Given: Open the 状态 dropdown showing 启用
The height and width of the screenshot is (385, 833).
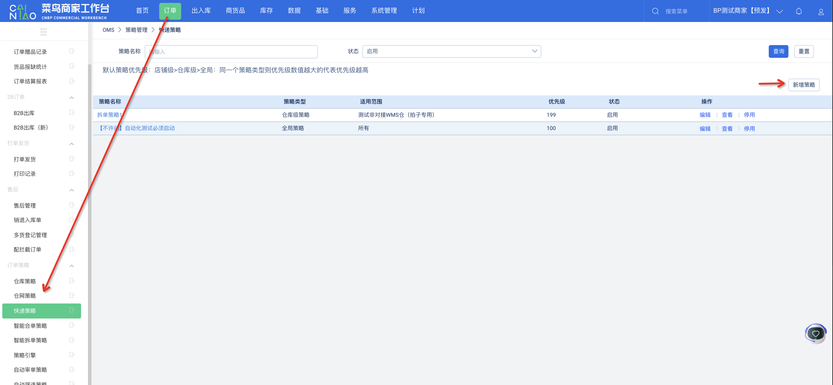Looking at the screenshot, I should click(451, 51).
